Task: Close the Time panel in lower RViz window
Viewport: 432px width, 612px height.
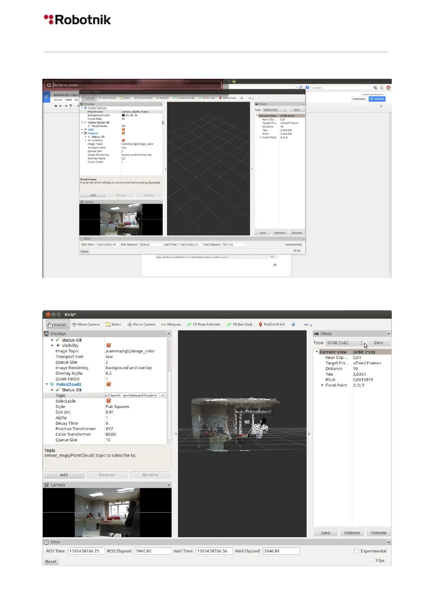Action: (389, 542)
